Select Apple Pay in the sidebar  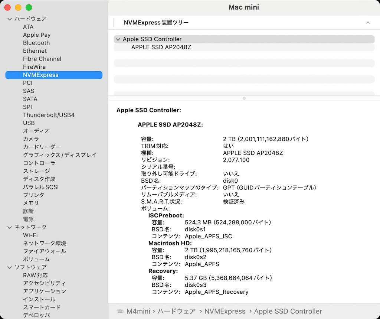[37, 35]
